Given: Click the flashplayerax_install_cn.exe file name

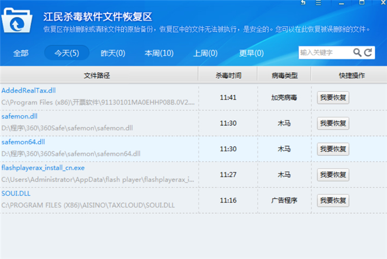Looking at the screenshot, I should click(x=43, y=168).
